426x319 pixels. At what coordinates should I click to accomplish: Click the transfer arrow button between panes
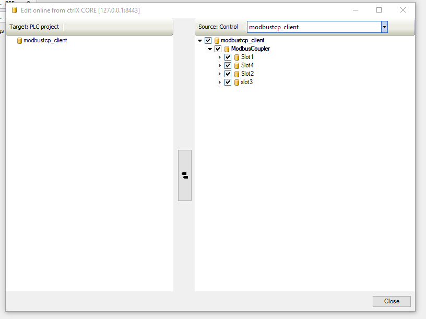[x=185, y=175]
